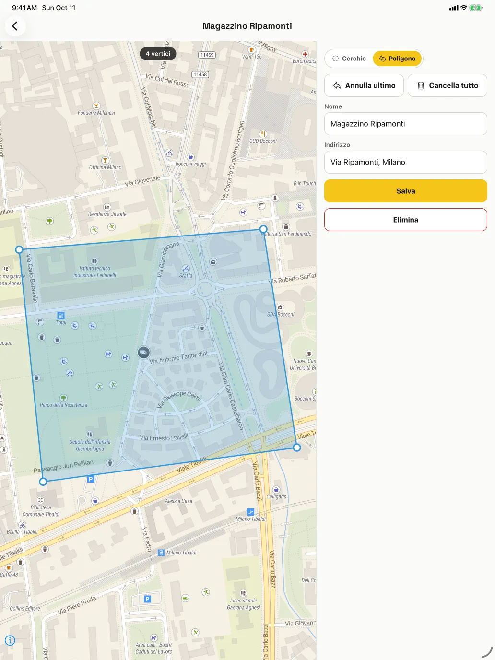Tap the Nuovo Campus Università school icon
This screenshot has height=660, width=495.
pos(309,354)
